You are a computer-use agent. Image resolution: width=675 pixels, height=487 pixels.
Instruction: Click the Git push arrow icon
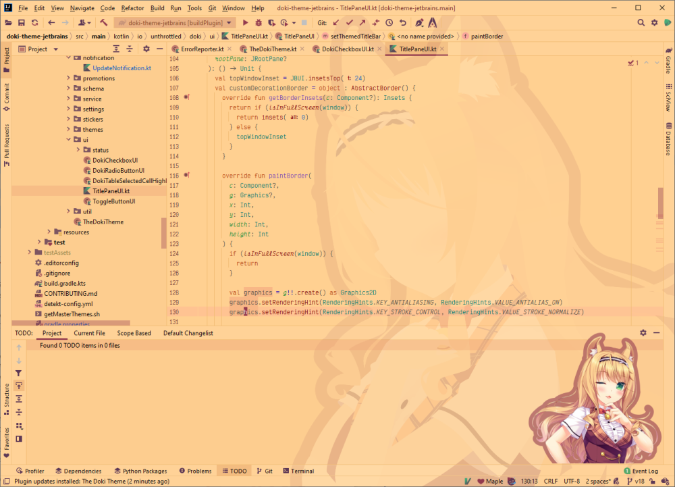(362, 23)
